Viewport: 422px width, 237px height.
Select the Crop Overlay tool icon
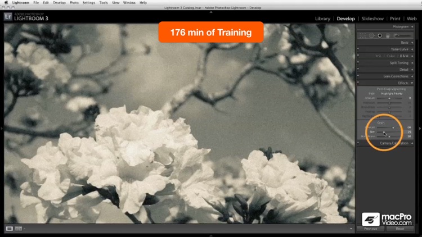click(363, 35)
